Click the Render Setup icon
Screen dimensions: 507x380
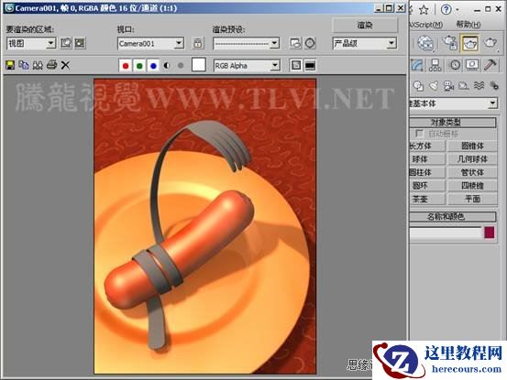tap(295, 43)
